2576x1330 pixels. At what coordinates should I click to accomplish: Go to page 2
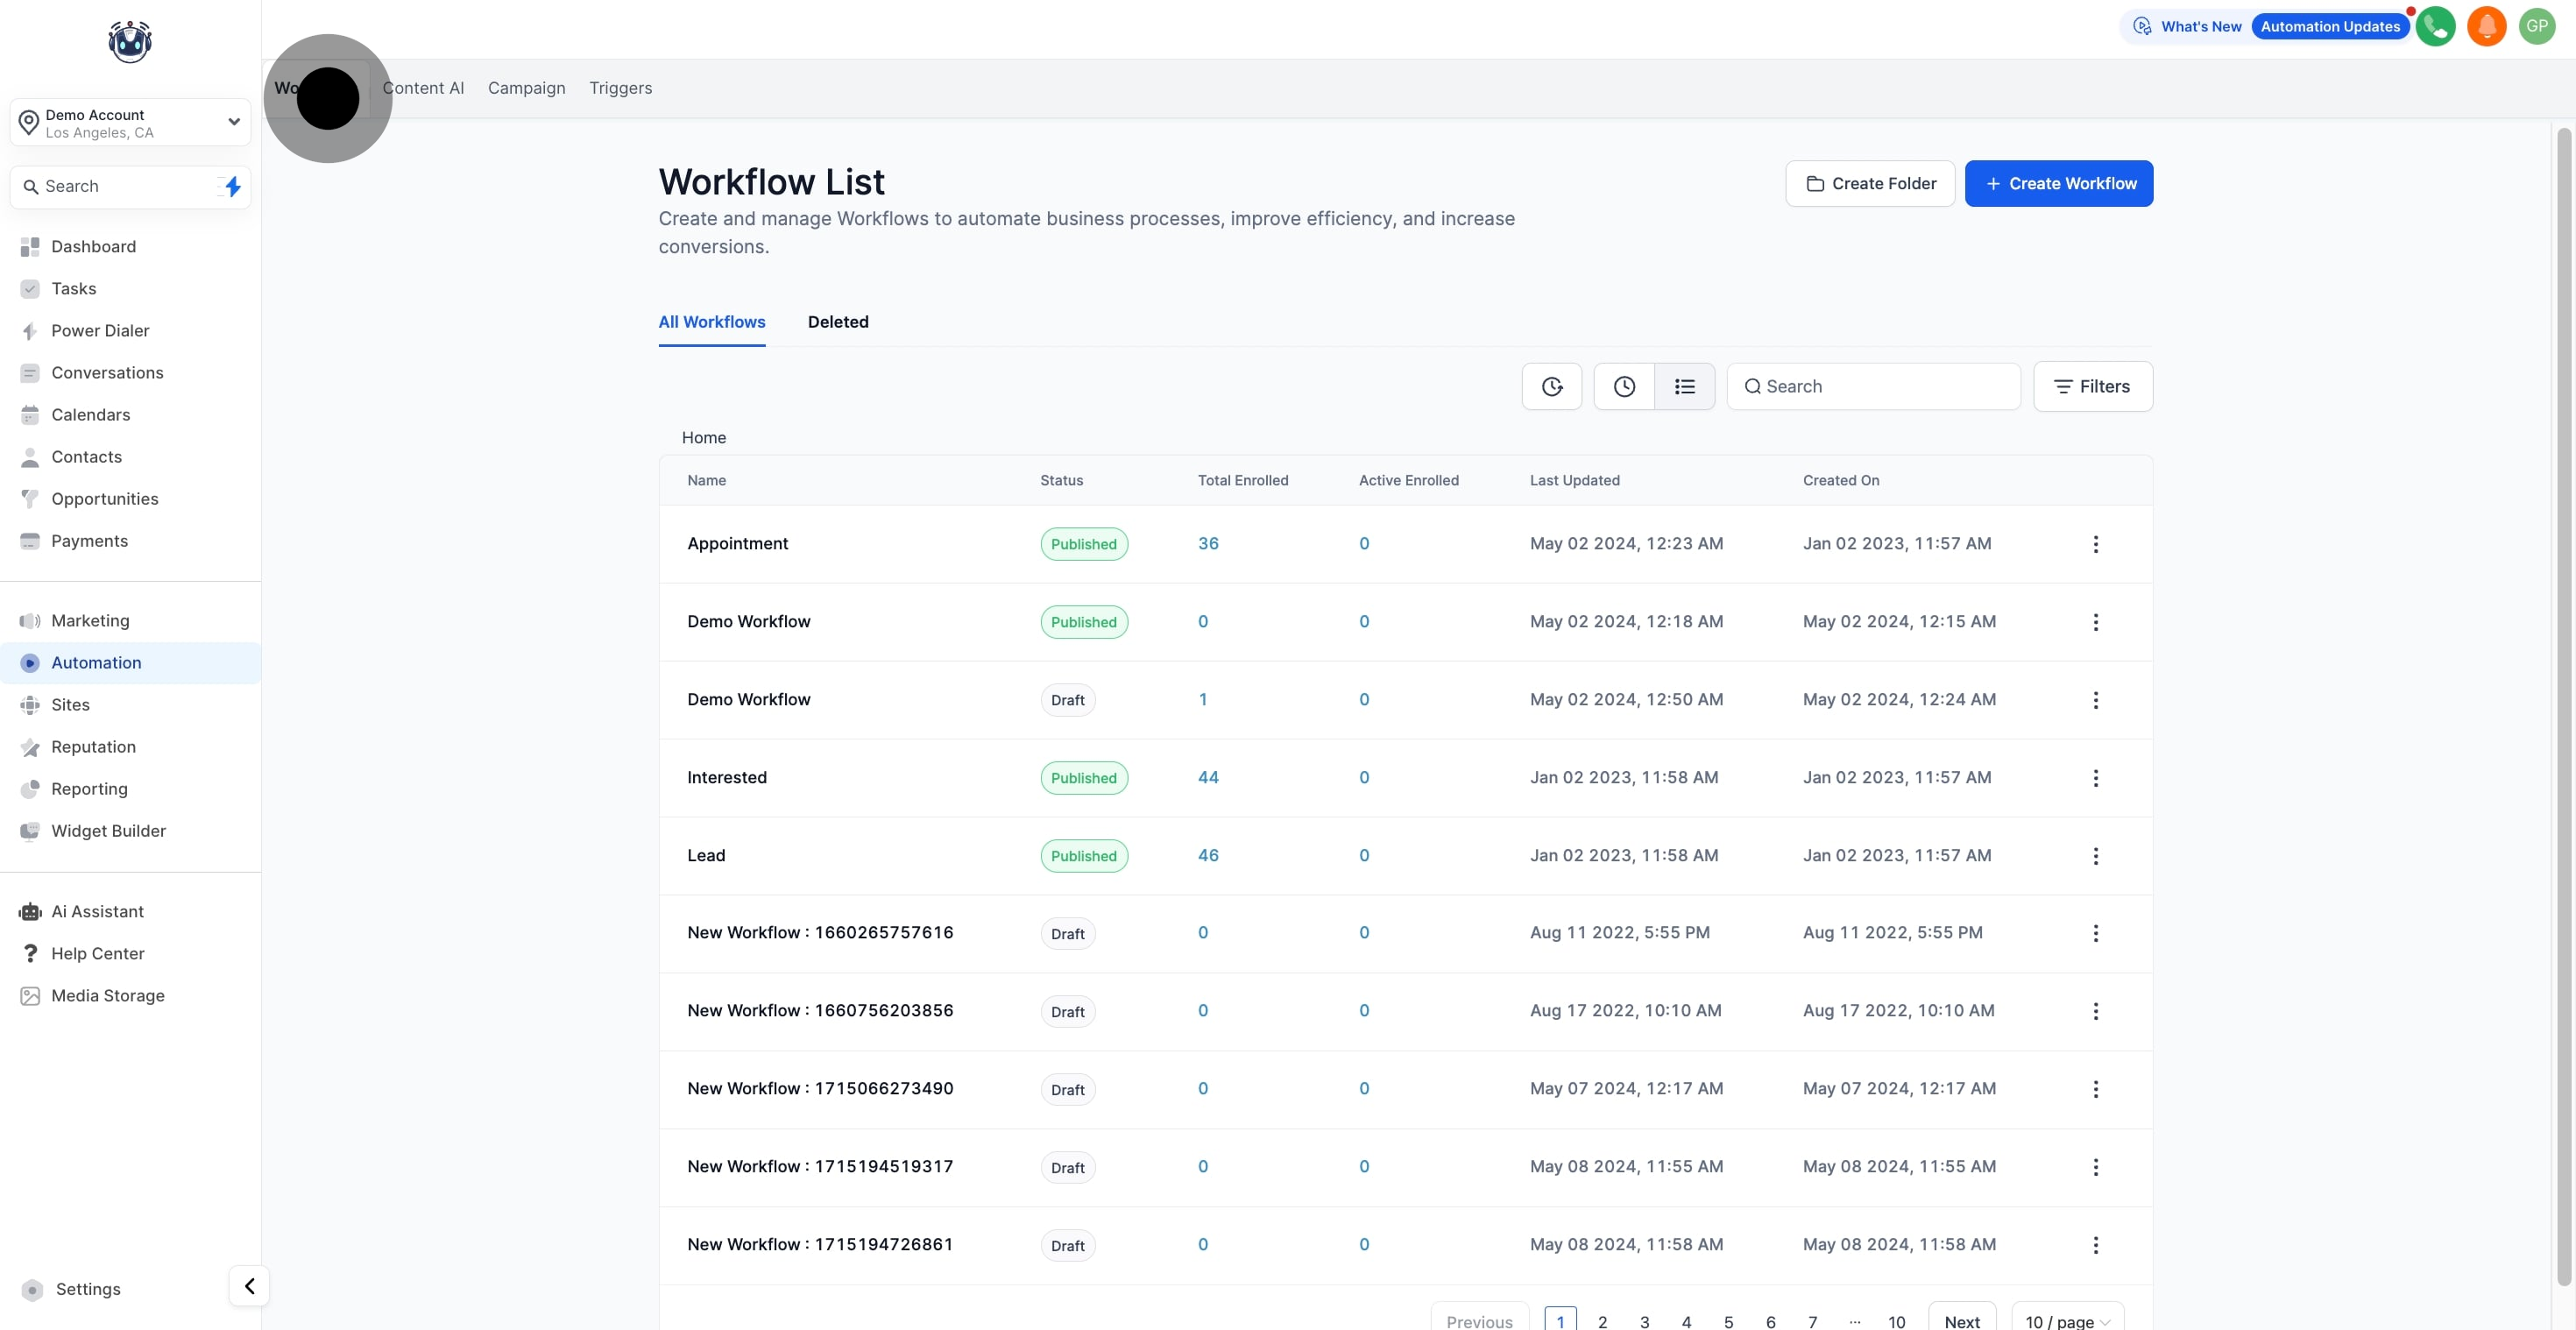[1602, 1321]
